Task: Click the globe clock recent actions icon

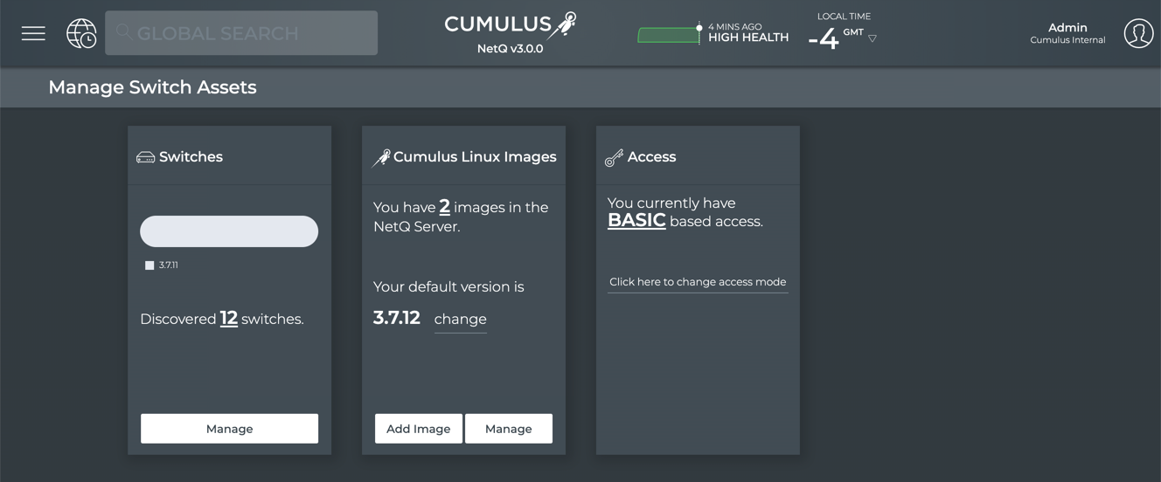Action: tap(81, 33)
